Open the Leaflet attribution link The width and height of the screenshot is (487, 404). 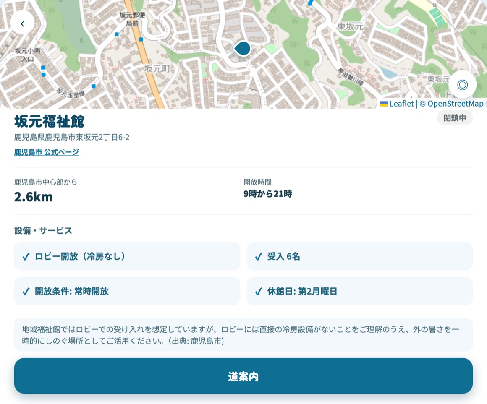(x=397, y=104)
